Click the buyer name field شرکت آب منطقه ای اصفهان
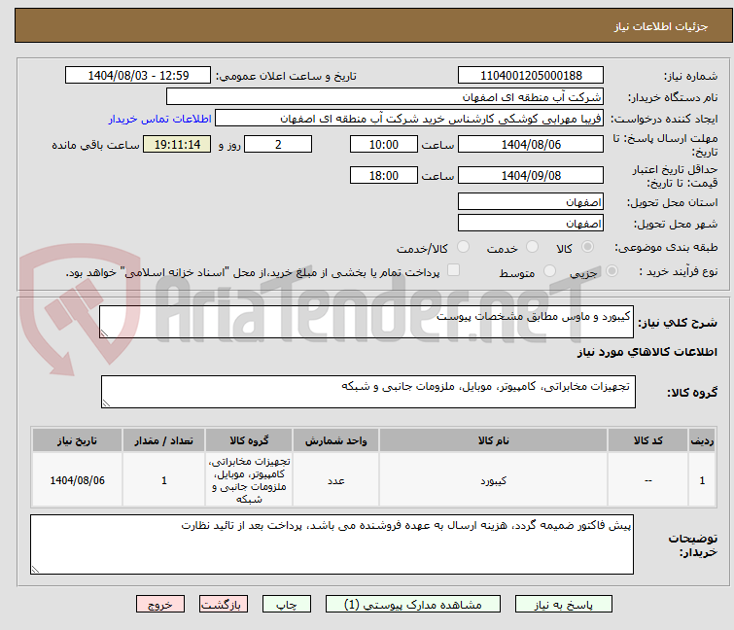734x630 pixels. 385,97
